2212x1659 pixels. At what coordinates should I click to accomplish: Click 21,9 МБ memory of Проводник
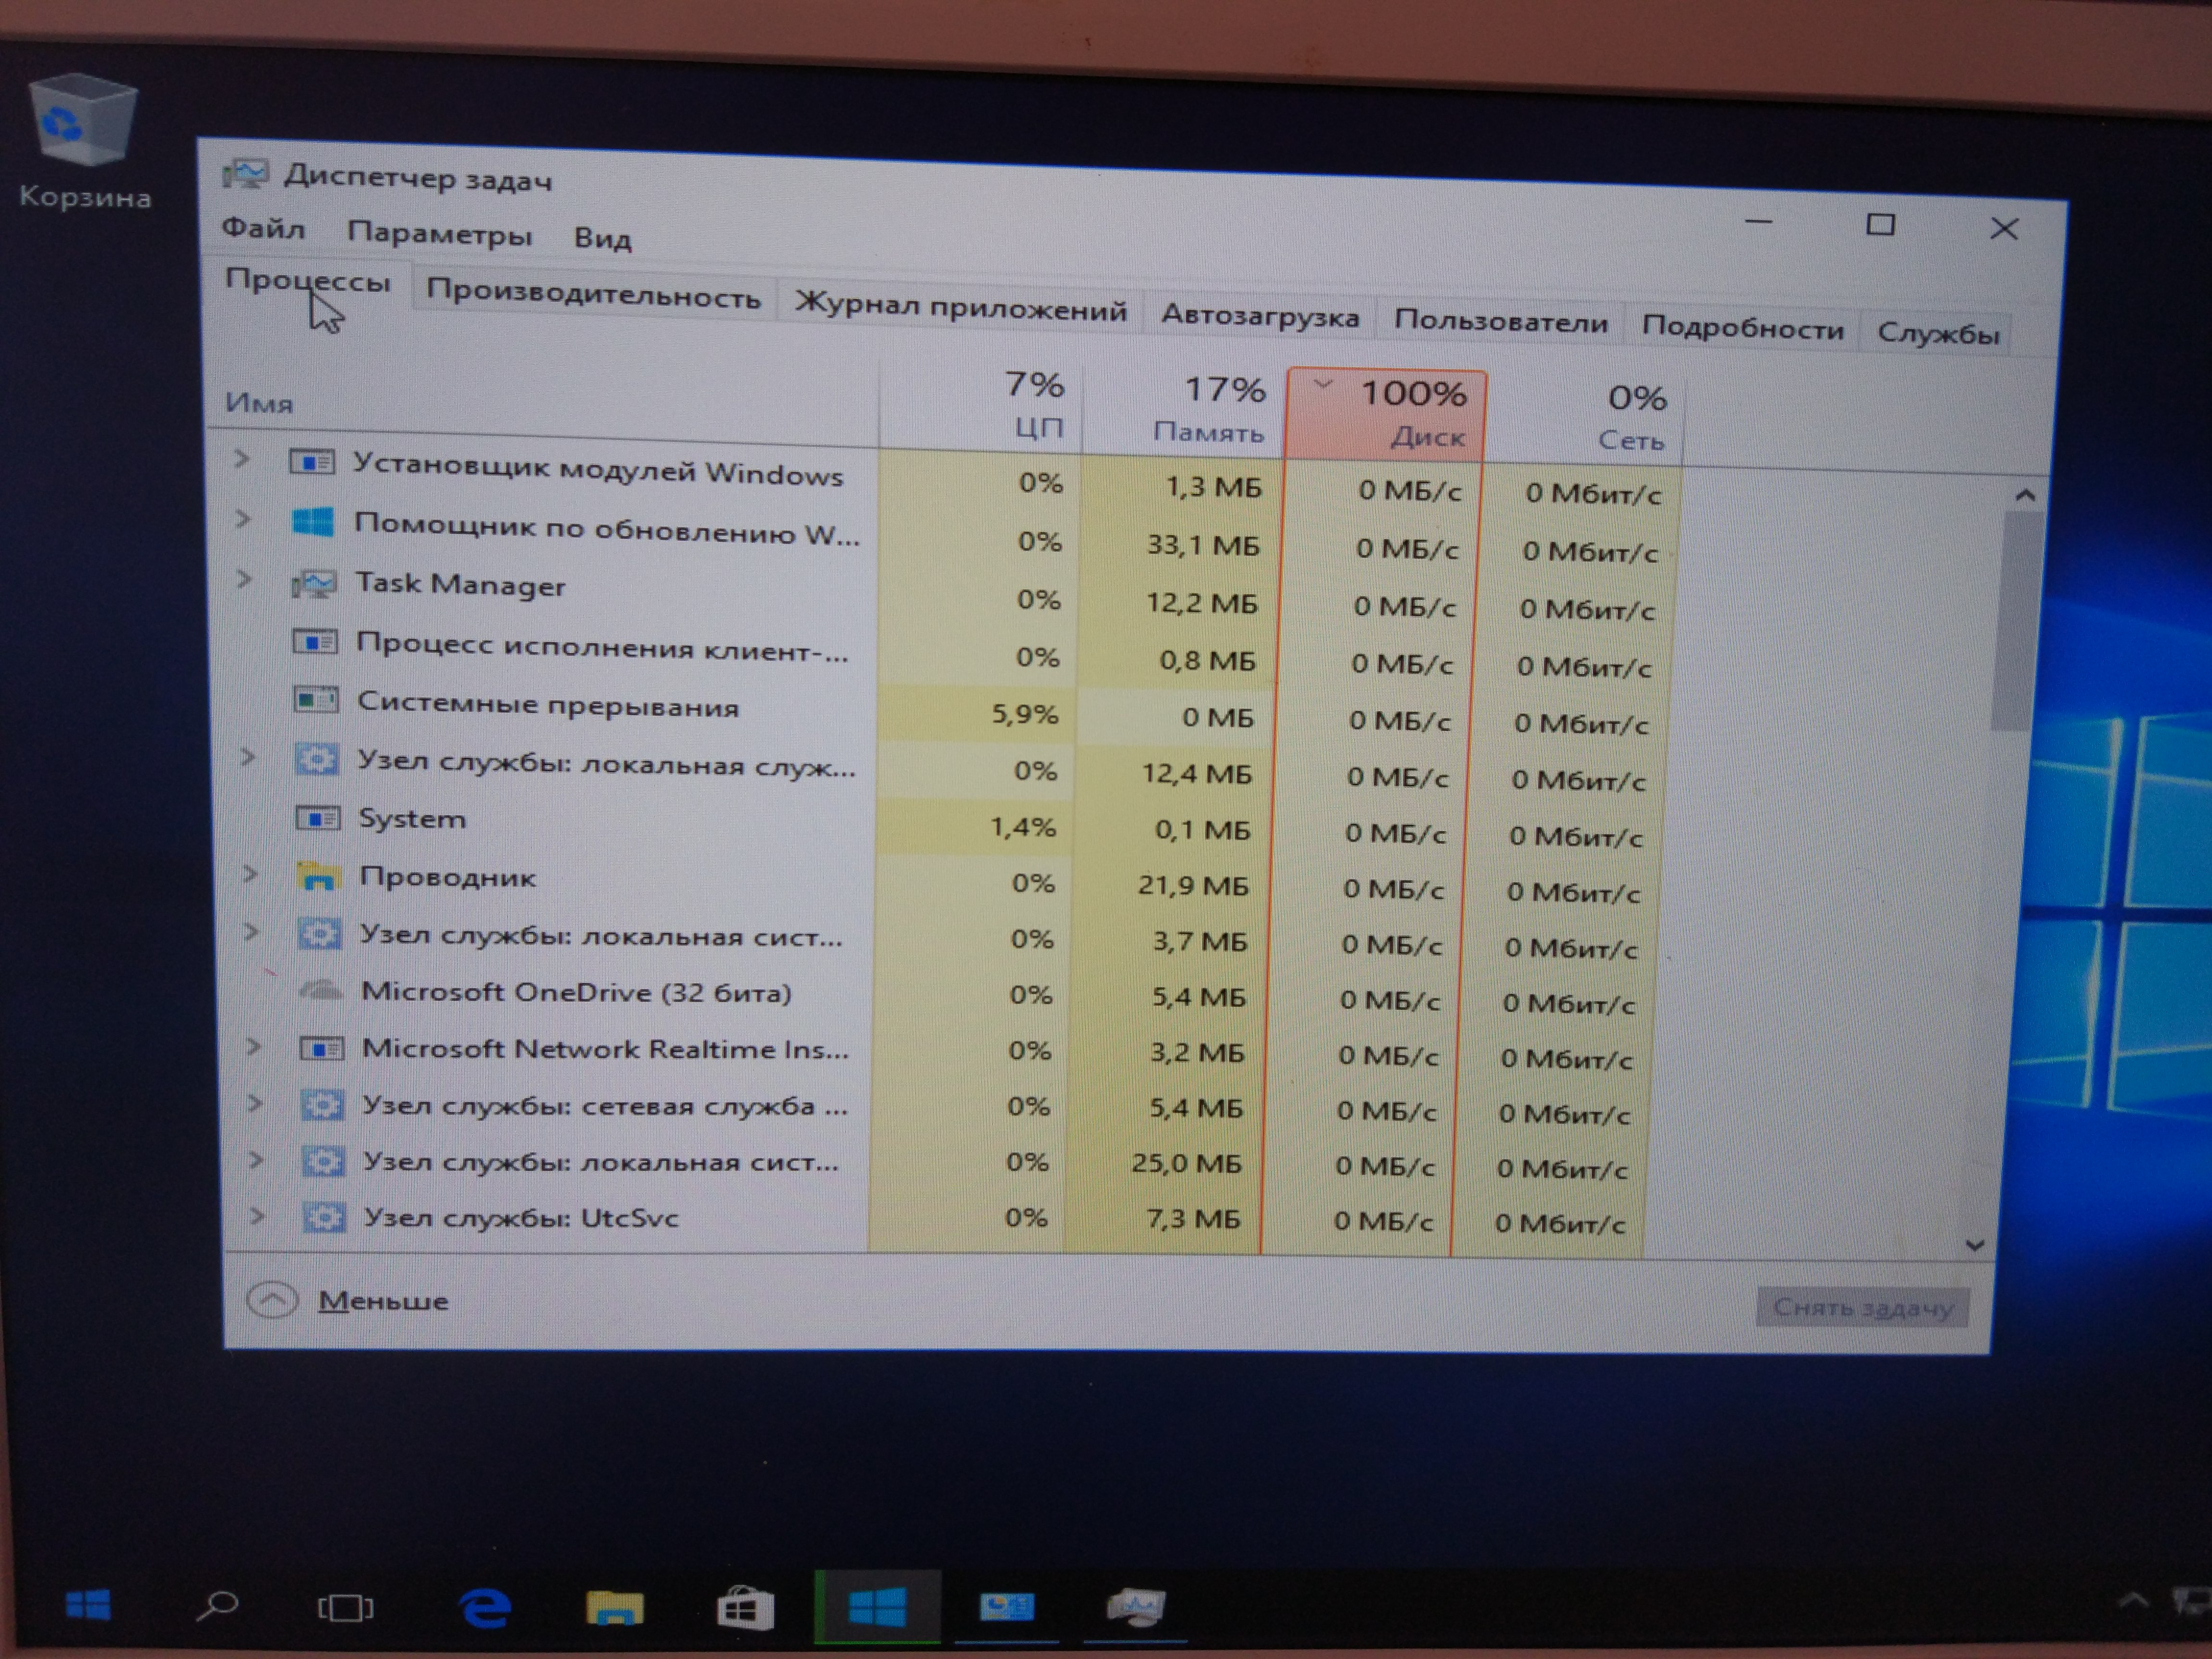coord(1193,885)
